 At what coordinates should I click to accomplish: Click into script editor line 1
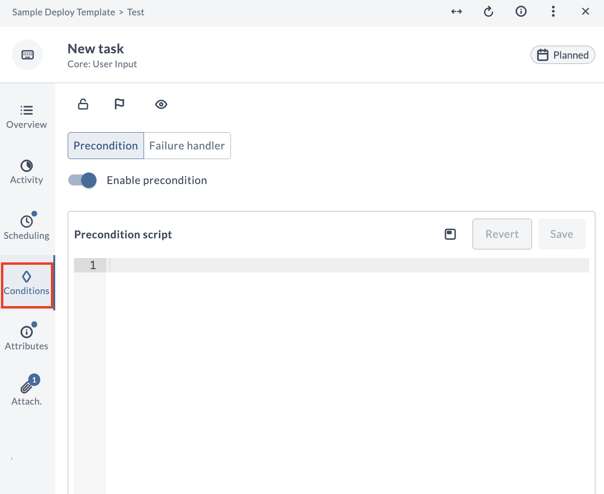coord(349,265)
